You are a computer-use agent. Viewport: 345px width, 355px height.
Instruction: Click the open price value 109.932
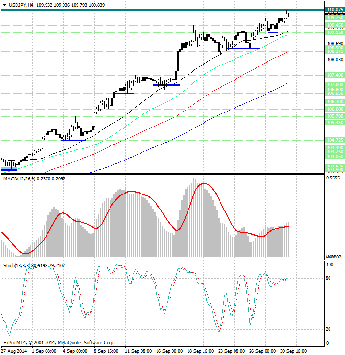(x=45, y=5)
